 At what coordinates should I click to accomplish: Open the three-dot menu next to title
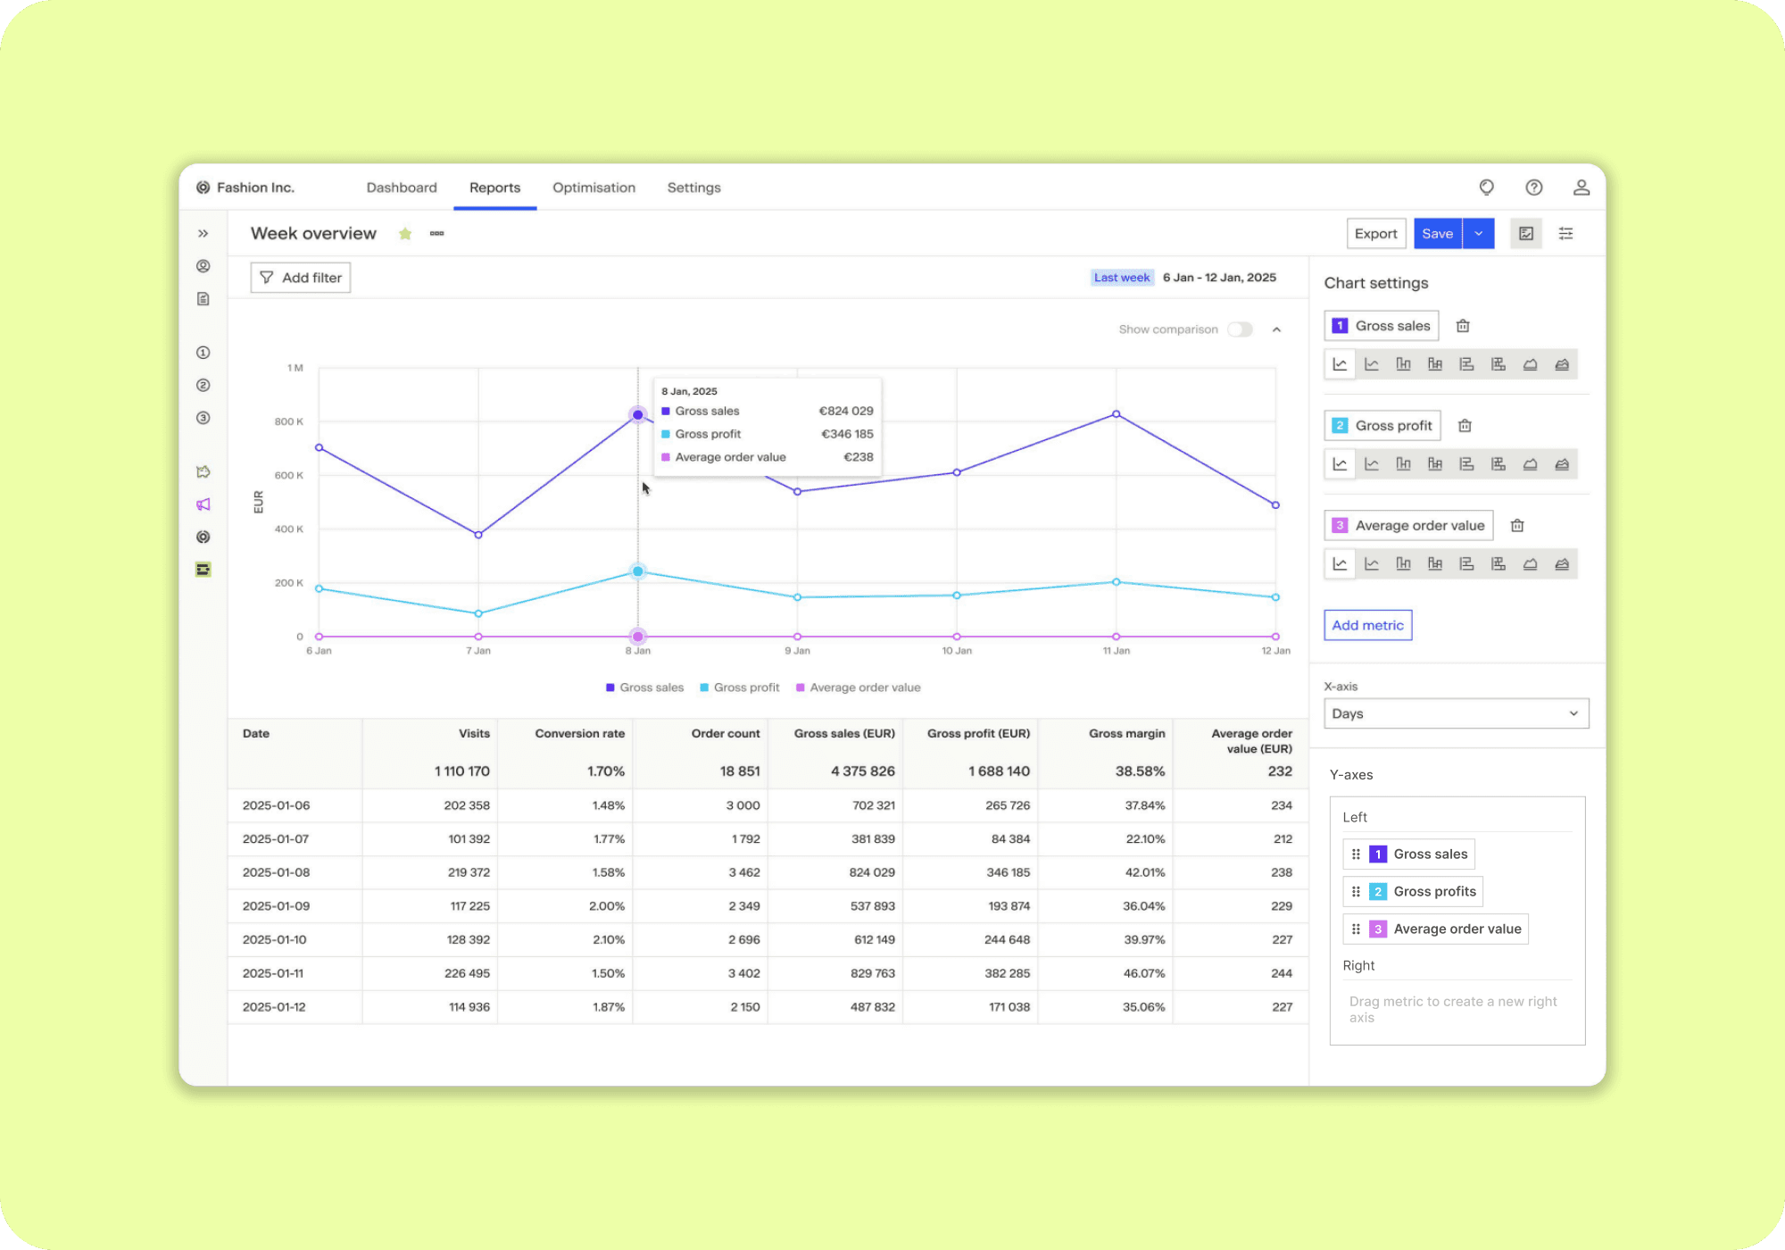click(436, 234)
